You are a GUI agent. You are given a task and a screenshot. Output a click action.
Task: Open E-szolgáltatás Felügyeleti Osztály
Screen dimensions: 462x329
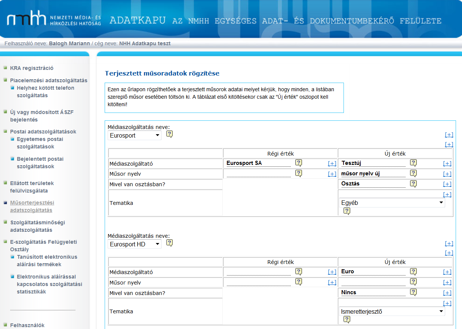[x=43, y=246]
